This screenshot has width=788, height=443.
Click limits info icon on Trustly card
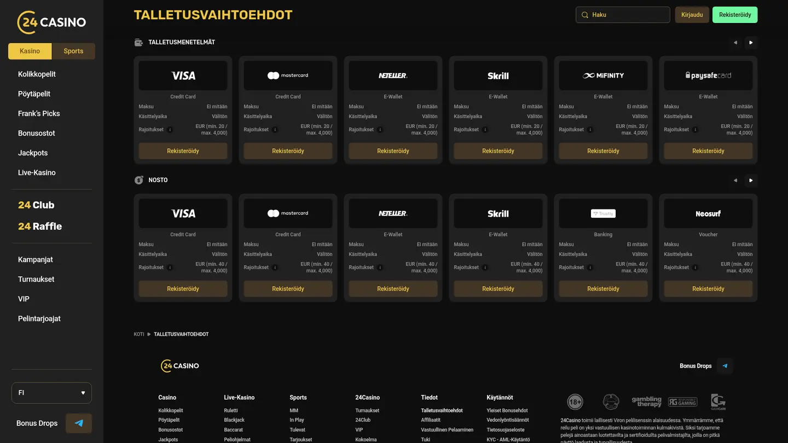(590, 267)
